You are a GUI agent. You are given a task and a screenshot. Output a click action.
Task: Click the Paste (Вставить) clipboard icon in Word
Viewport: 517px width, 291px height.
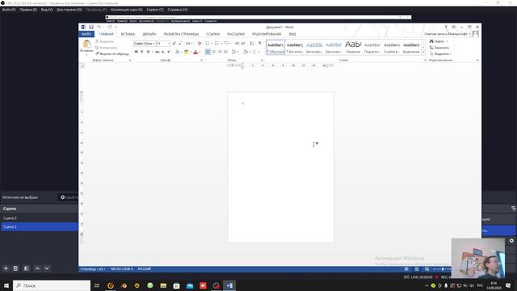click(x=86, y=44)
